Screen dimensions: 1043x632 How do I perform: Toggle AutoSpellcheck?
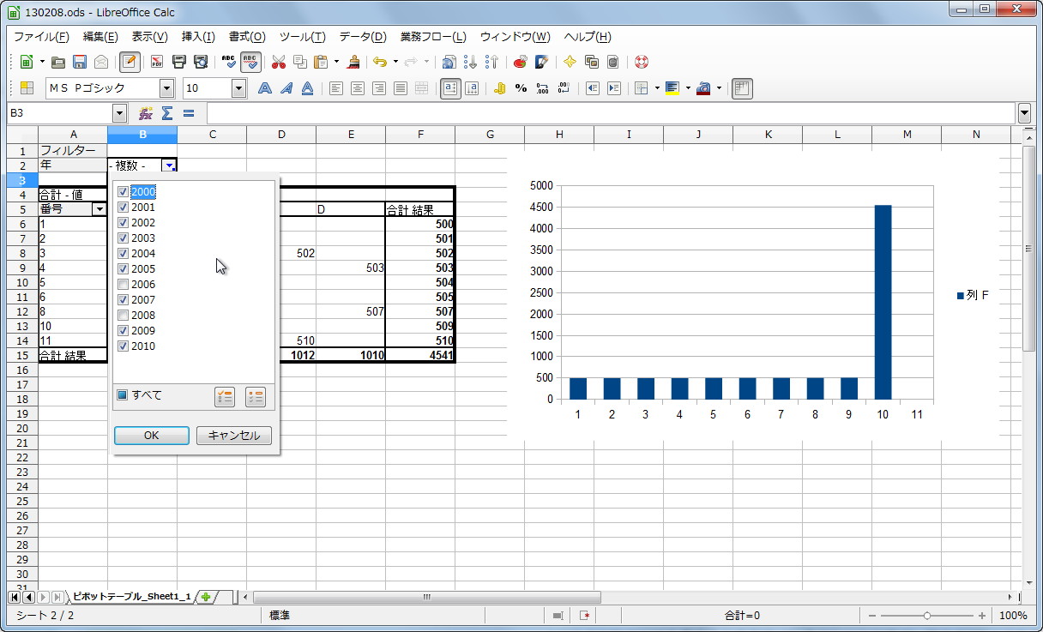pos(251,62)
